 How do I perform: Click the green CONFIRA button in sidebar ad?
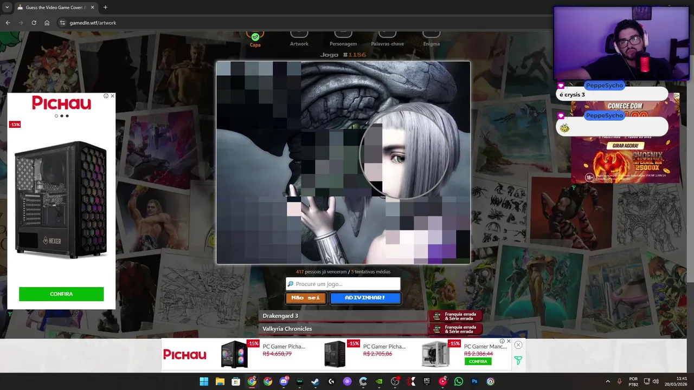coord(61,294)
